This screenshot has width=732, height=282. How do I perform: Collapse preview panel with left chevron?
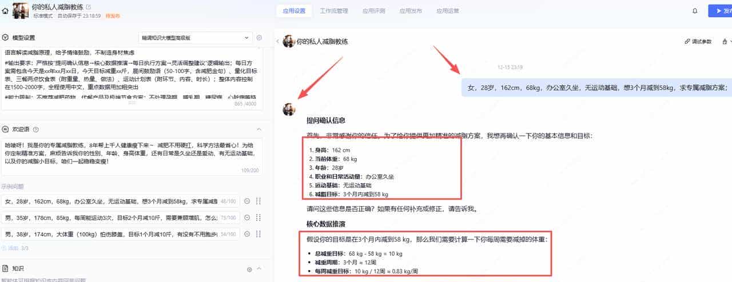(278, 42)
